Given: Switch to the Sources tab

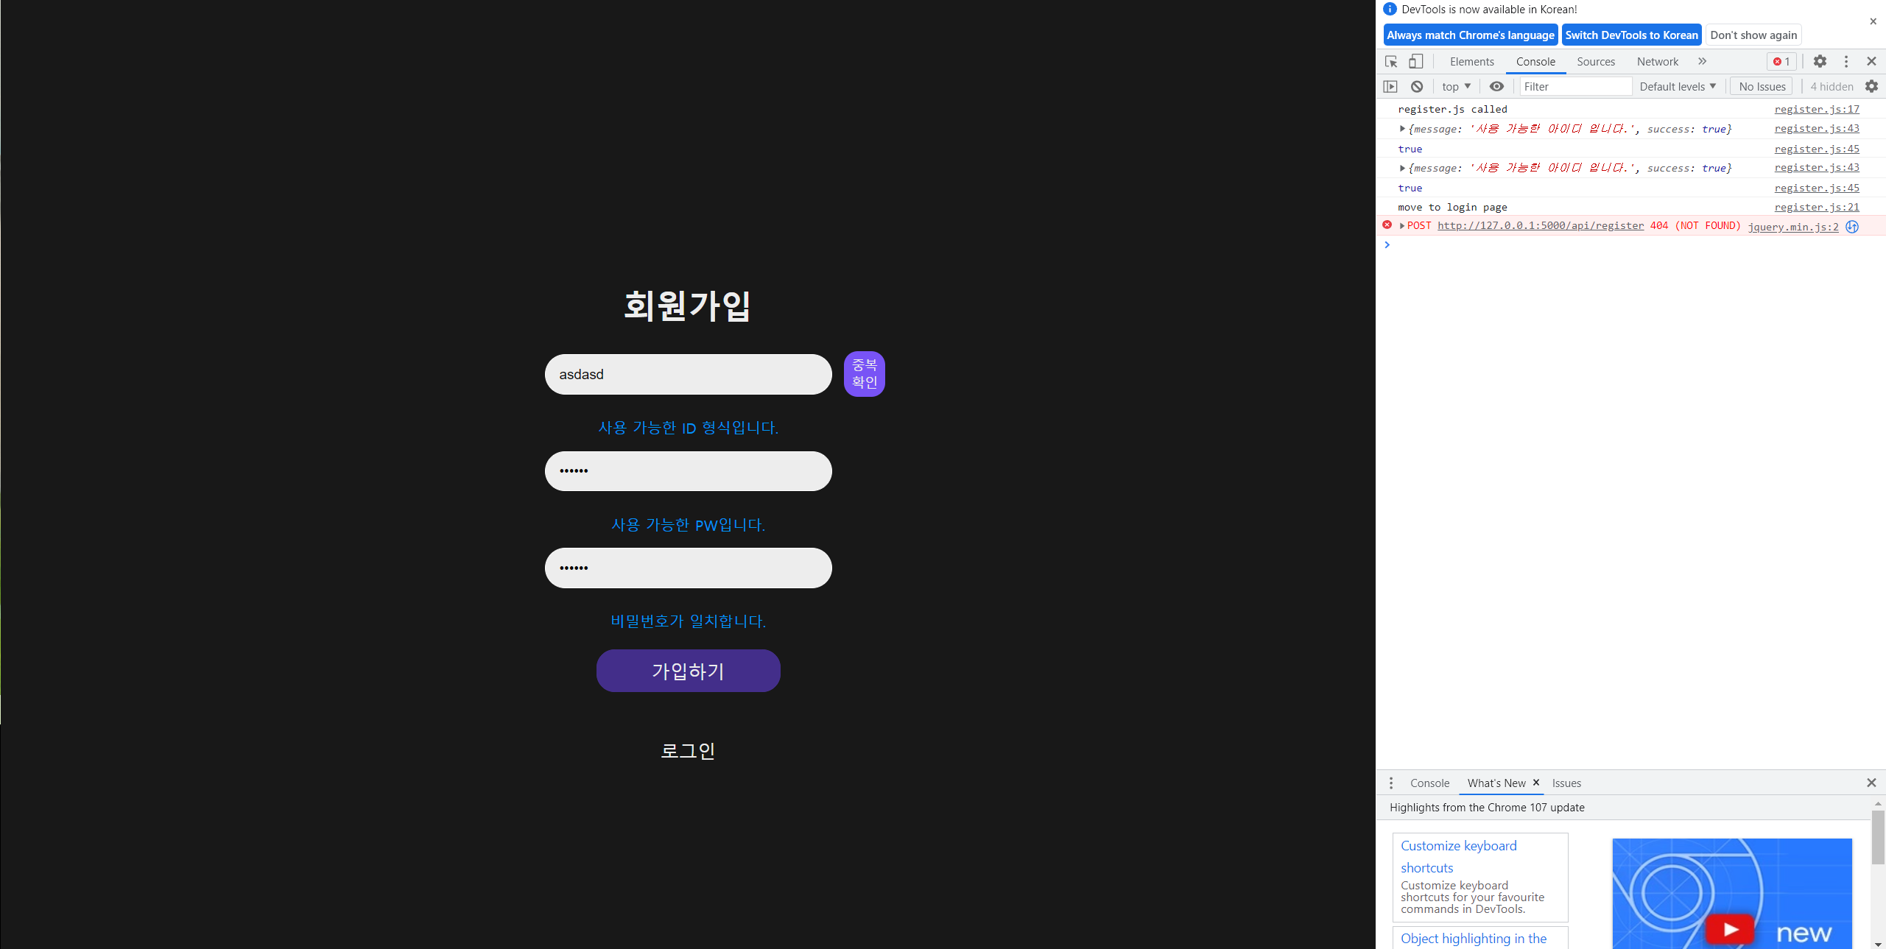Looking at the screenshot, I should (x=1595, y=62).
